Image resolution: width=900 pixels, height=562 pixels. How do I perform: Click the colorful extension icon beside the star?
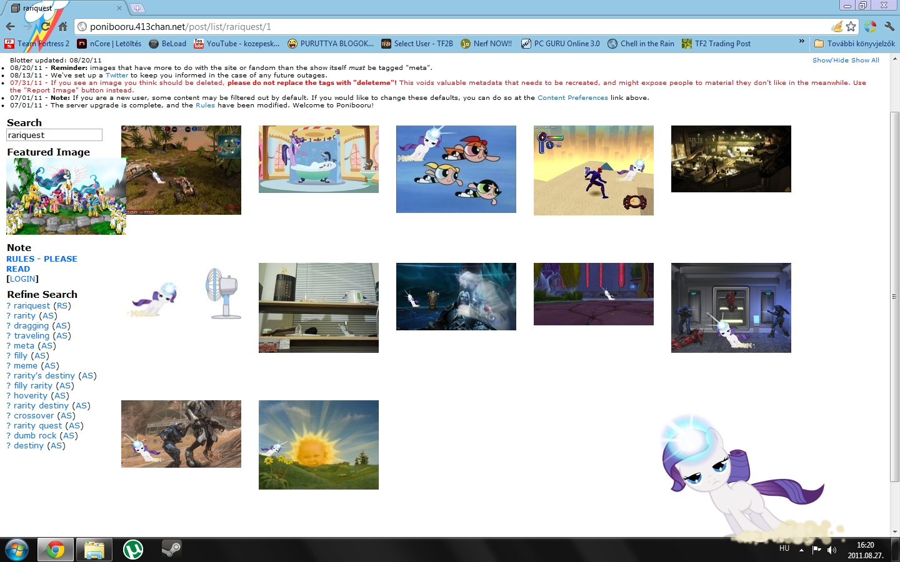tap(870, 26)
